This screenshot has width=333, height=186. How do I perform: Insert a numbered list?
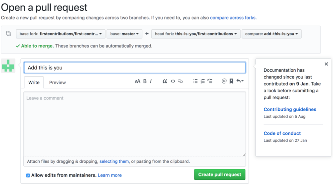[202, 81]
